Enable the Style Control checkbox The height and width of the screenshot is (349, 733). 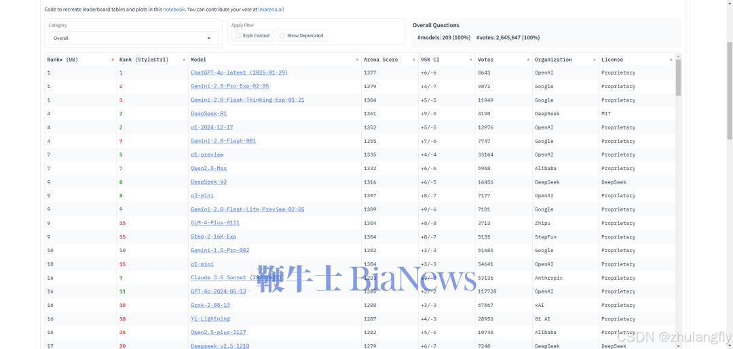tap(238, 35)
